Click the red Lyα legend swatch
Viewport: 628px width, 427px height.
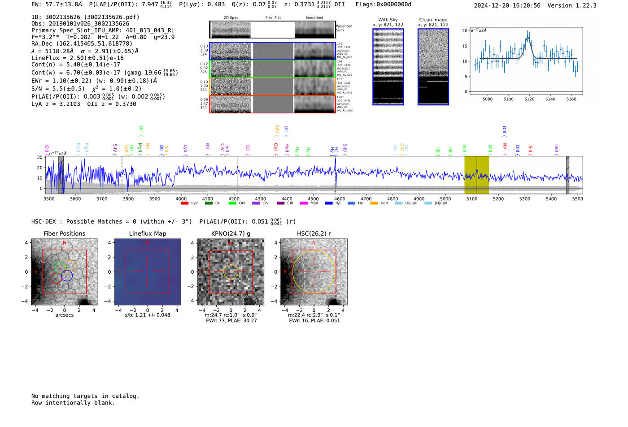coord(184,203)
